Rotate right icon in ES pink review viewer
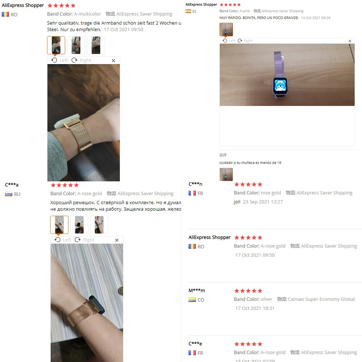Screen dimensions: 362x362 click(x=240, y=41)
